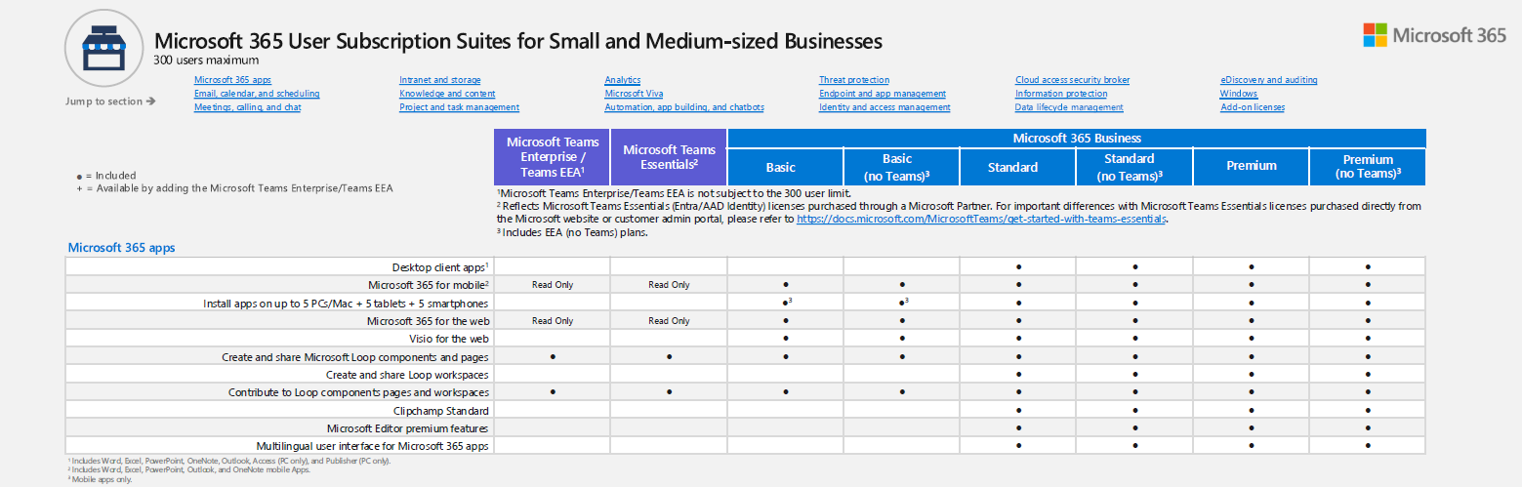This screenshot has height=487, width=1522.
Task: Open the Microsoft Viva link
Action: (634, 94)
